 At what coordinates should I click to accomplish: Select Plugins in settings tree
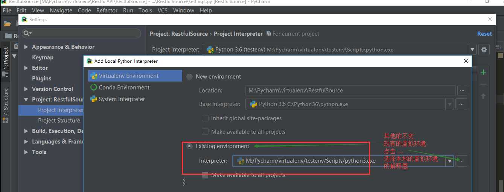pyautogui.click(x=41, y=79)
